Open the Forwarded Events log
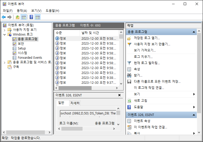Image resolution: width=203 pixels, height=142 pixels. point(30,58)
